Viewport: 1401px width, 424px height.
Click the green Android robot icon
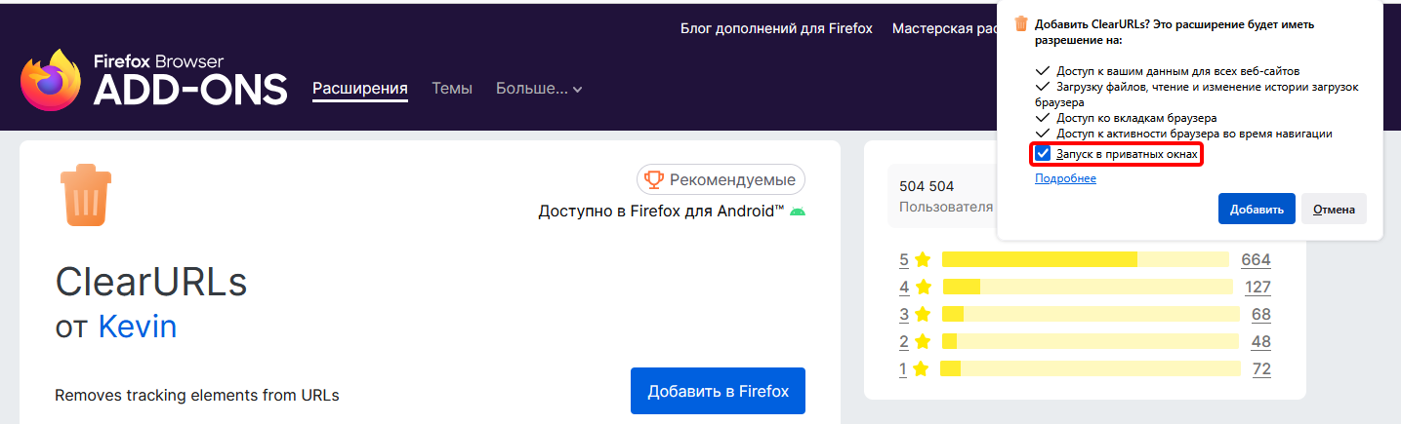(798, 212)
